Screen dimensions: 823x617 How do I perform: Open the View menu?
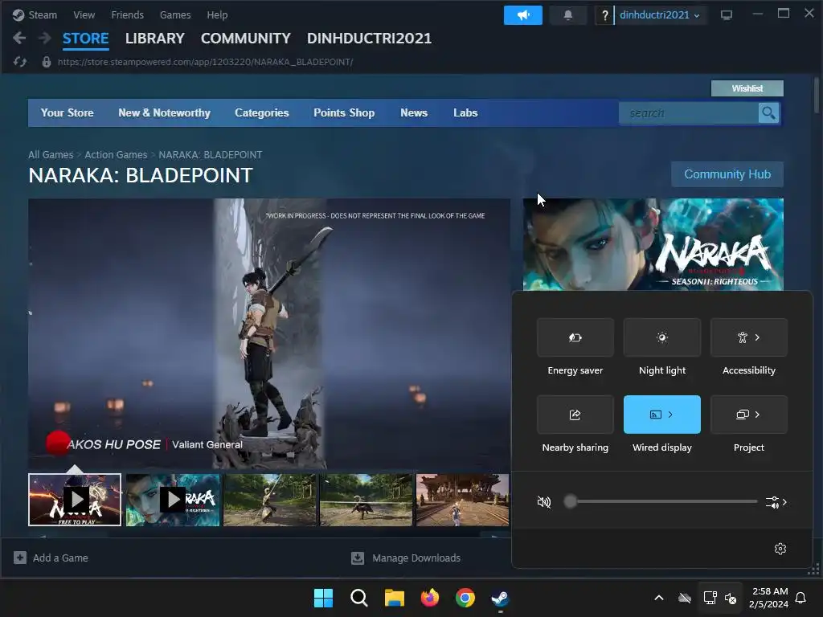pos(84,15)
